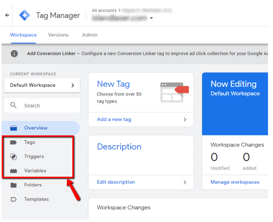Click the Folders icon in sidebar
The width and height of the screenshot is (273, 222).
[x=14, y=185]
